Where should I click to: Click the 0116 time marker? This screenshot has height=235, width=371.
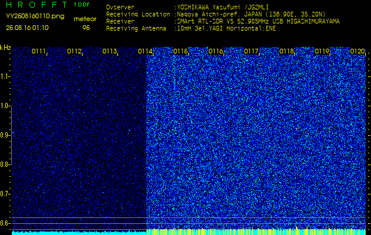tap(216, 51)
